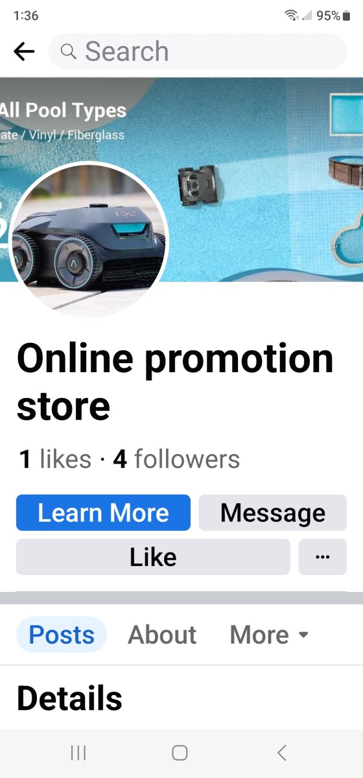Image resolution: width=363 pixels, height=778 pixels.
Task: Open the robot cleaner profile picture
Action: coord(89,239)
